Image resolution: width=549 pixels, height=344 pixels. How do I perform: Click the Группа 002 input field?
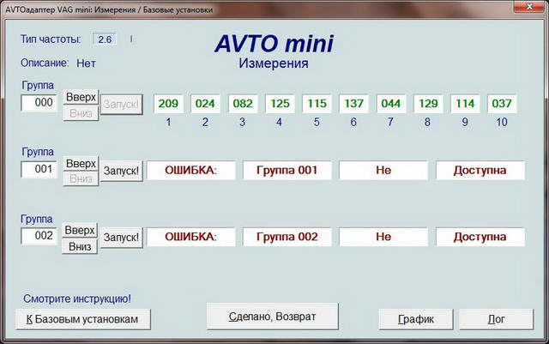(x=40, y=236)
